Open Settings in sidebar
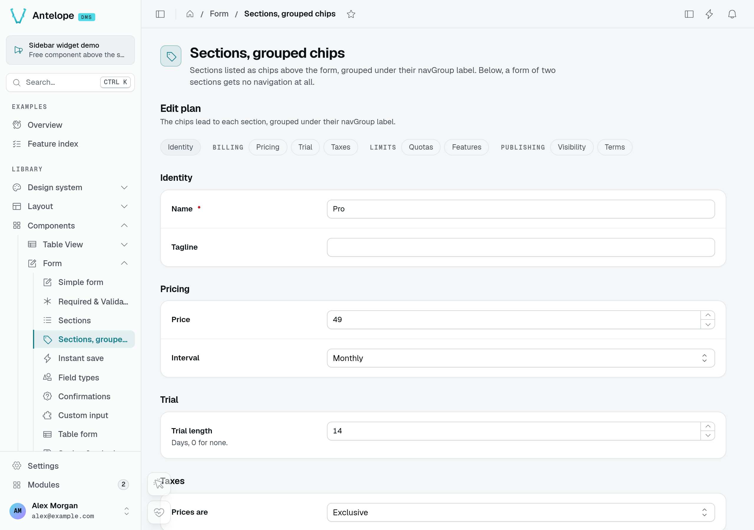754x530 pixels. click(x=70, y=466)
